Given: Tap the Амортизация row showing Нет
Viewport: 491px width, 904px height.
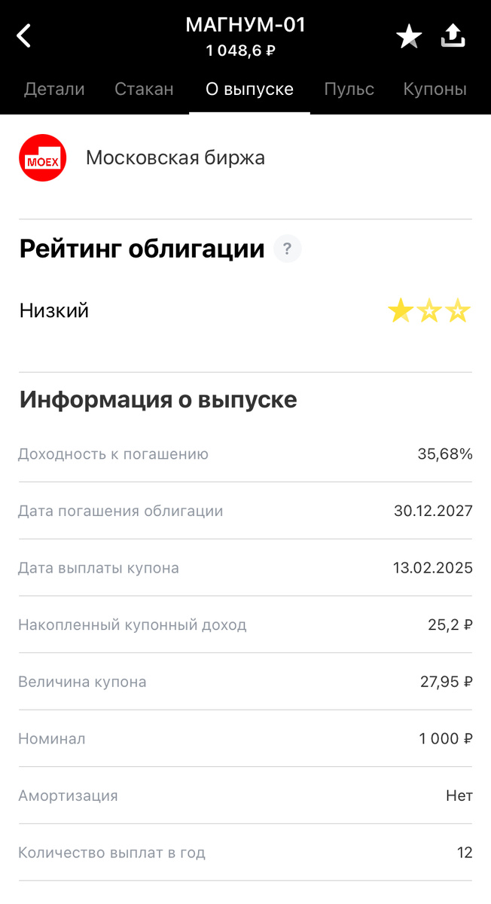Looking at the screenshot, I should (x=245, y=796).
